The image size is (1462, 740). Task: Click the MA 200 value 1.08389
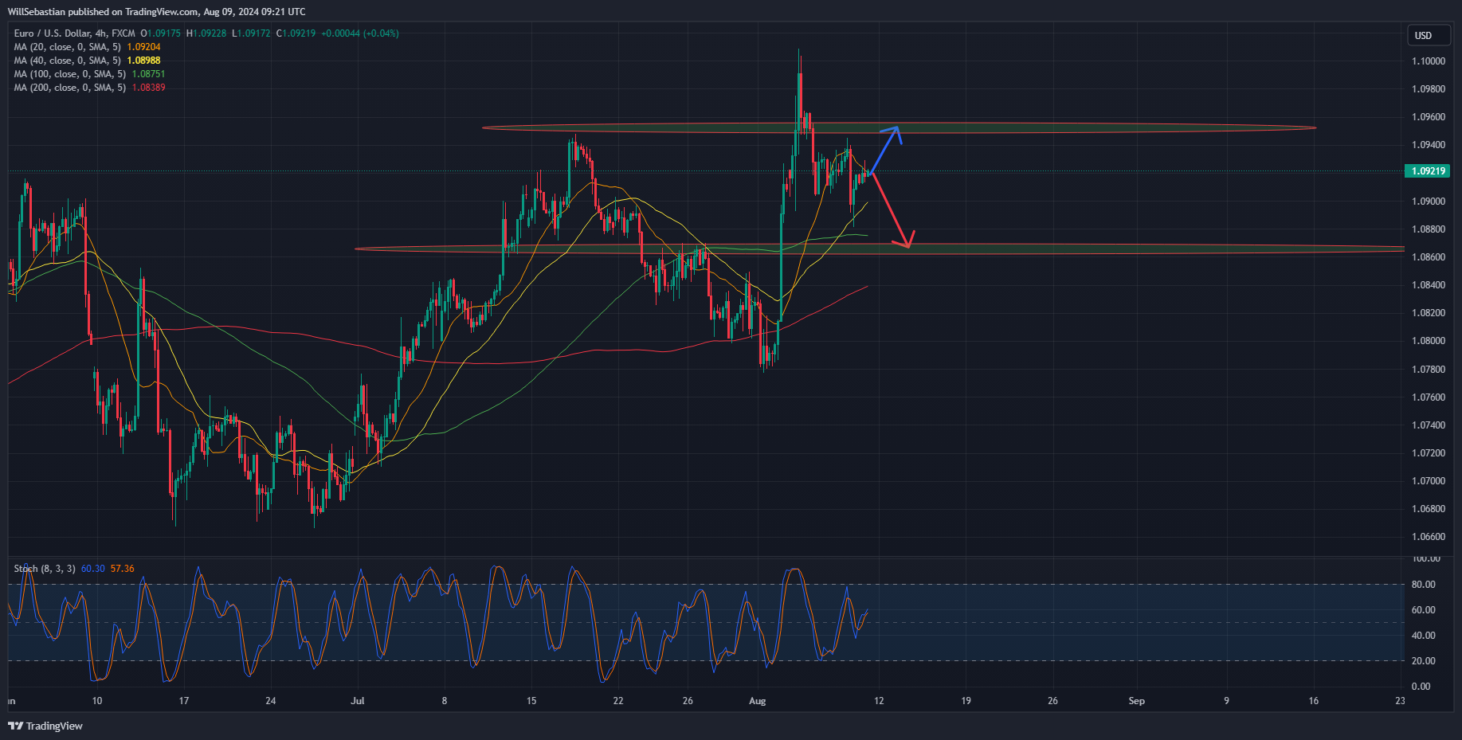[148, 88]
